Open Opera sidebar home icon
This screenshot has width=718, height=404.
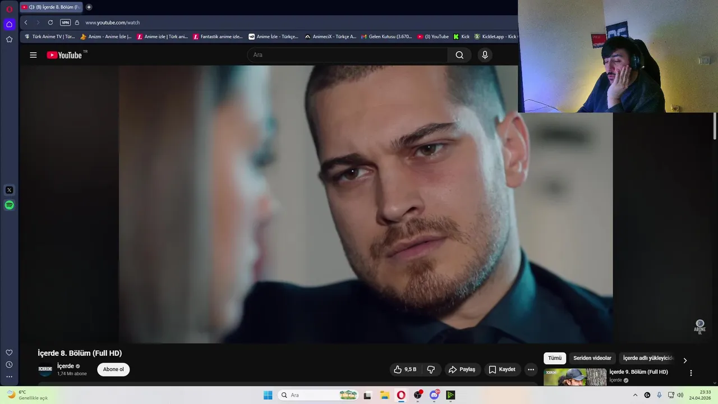coord(9,24)
